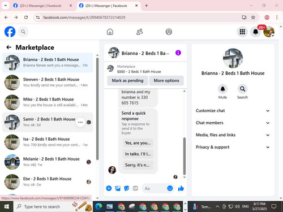The image size is (283, 212).
Task: Go to the Home feed icon
Action: coord(110,32)
